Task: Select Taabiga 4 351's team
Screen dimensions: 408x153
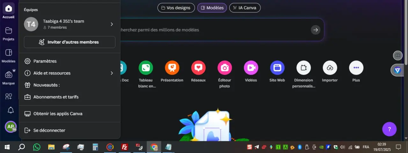Action: [69, 24]
